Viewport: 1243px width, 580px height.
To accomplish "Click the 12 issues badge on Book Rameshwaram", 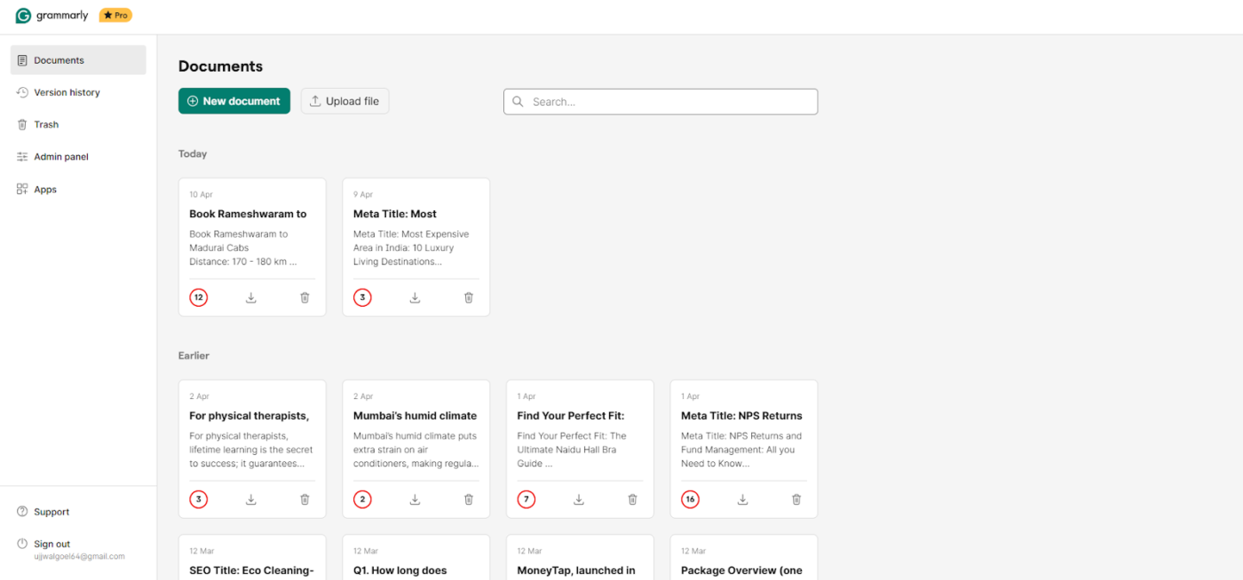I will pyautogui.click(x=199, y=298).
